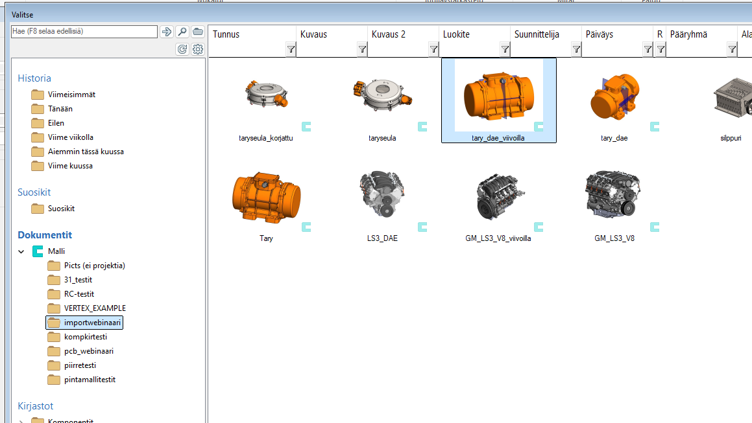Open the filter on Luokite column
752x423 pixels.
click(505, 49)
